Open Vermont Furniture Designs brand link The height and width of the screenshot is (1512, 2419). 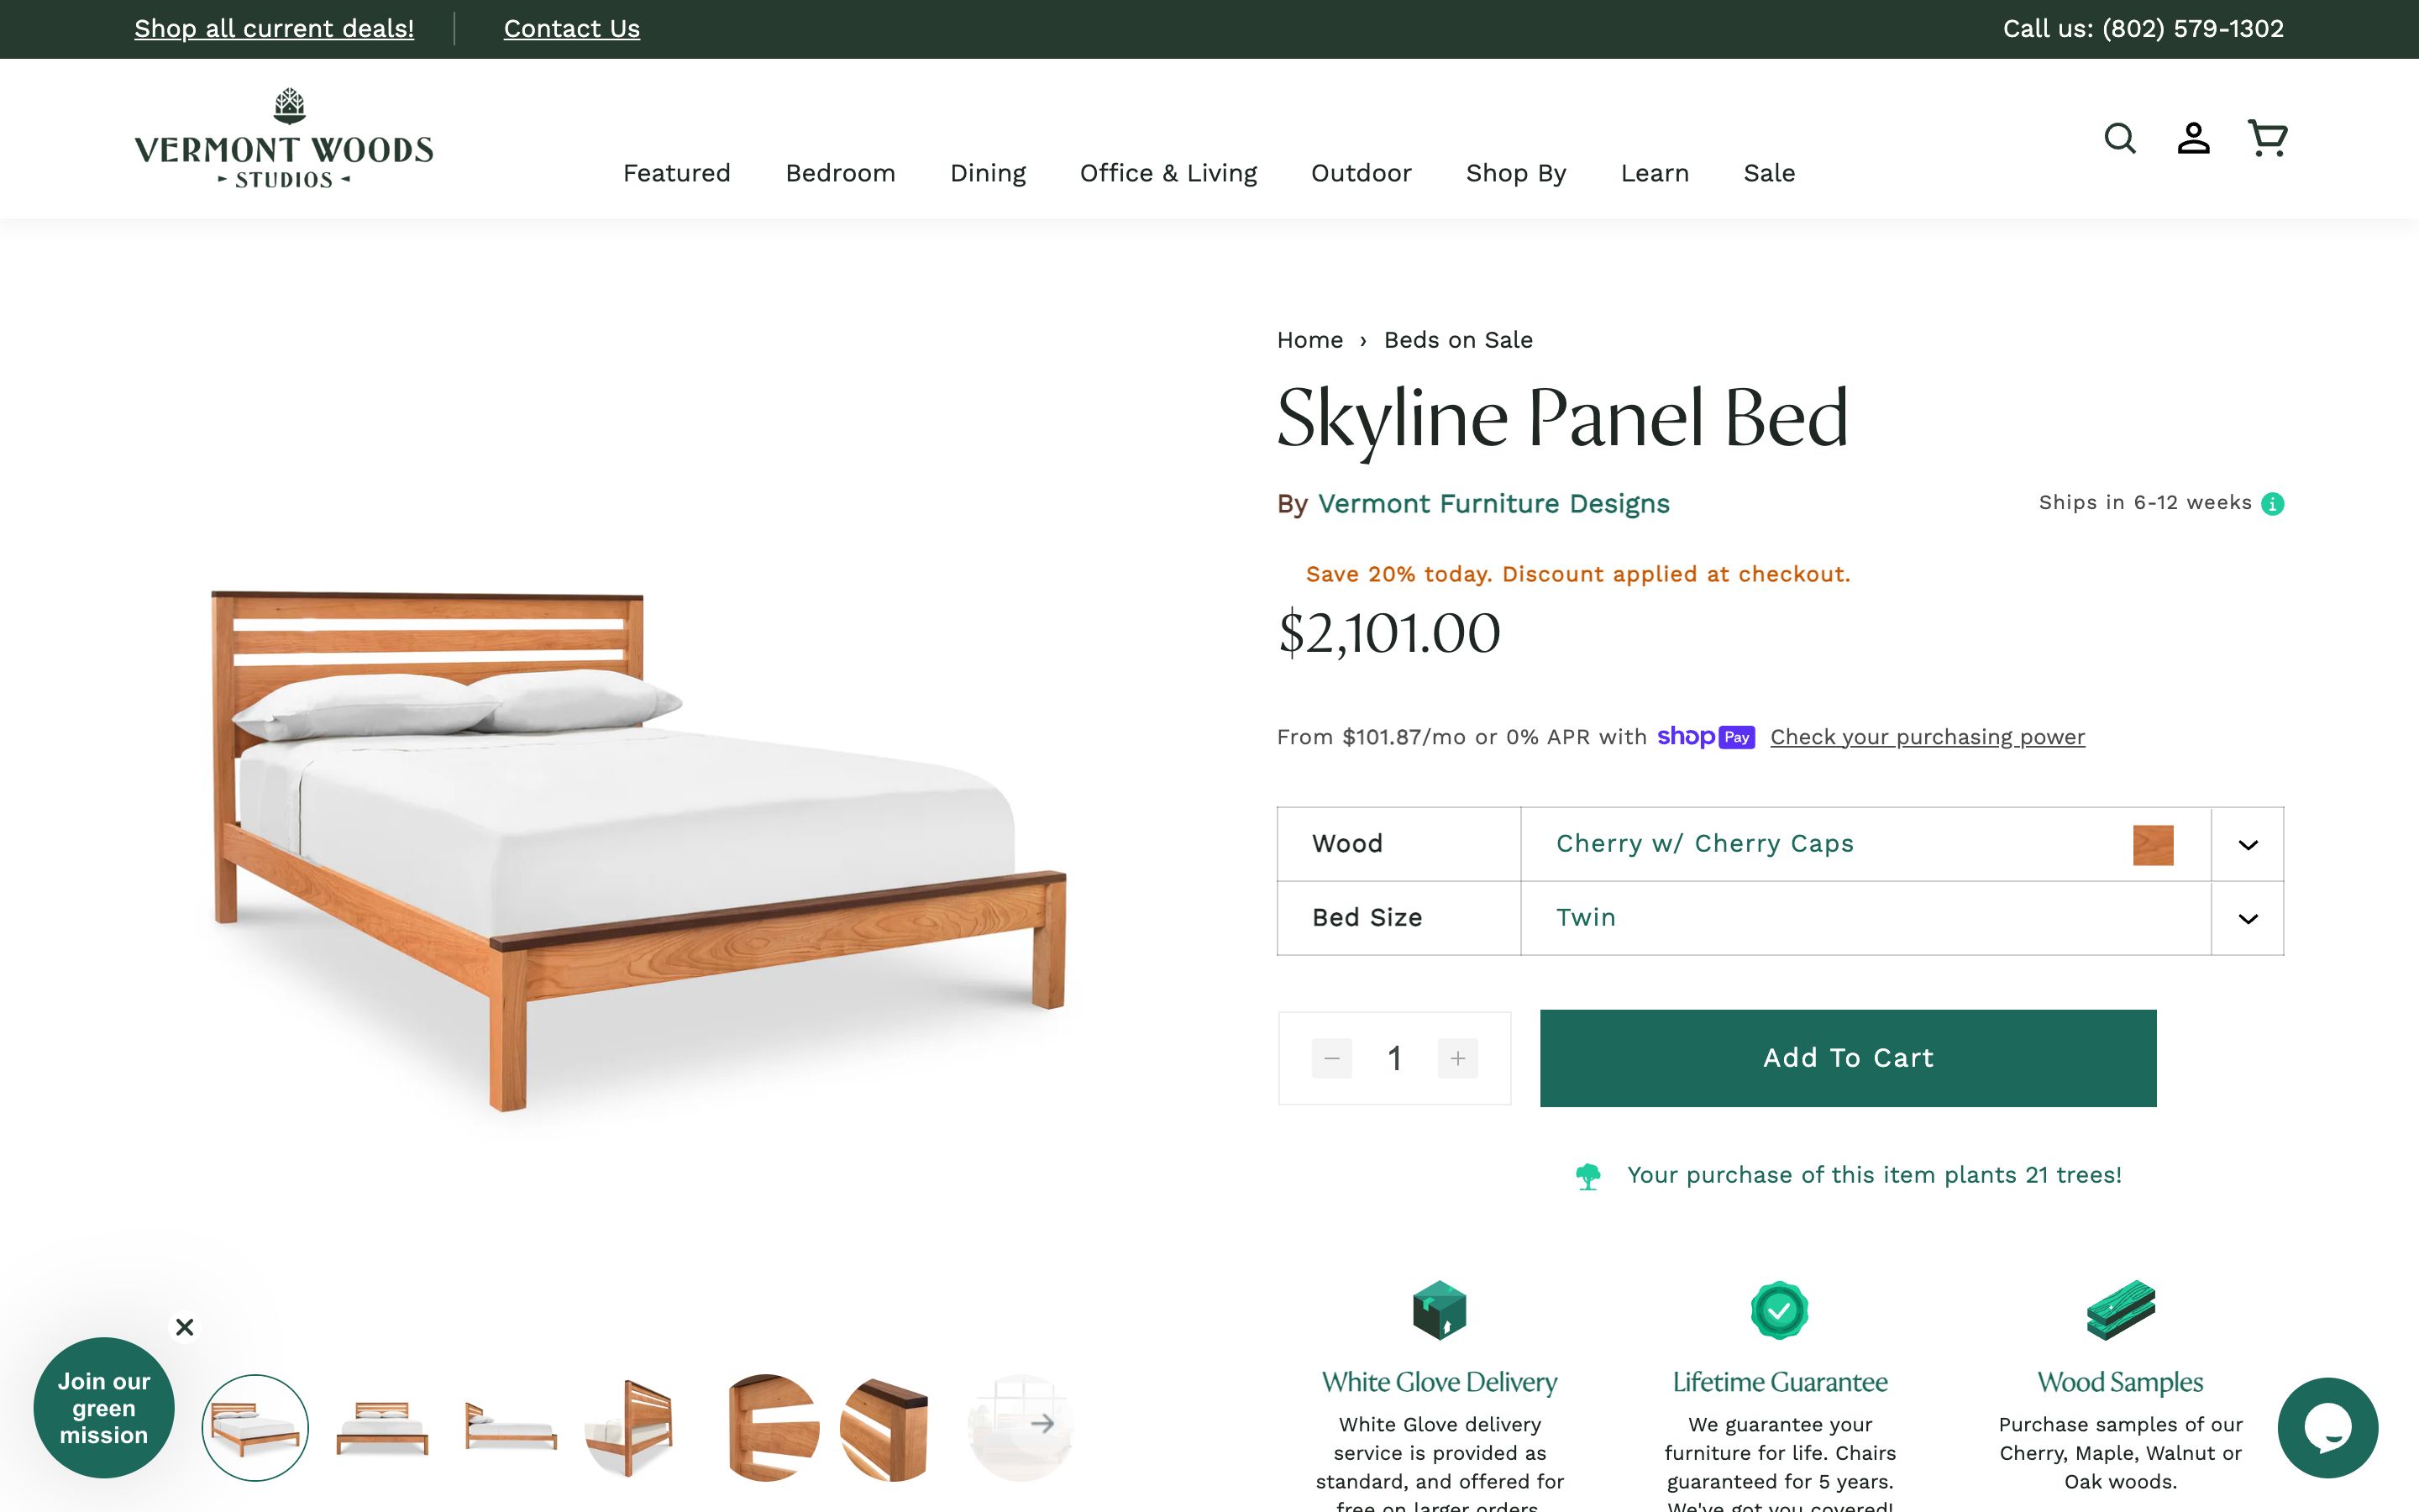point(1493,504)
